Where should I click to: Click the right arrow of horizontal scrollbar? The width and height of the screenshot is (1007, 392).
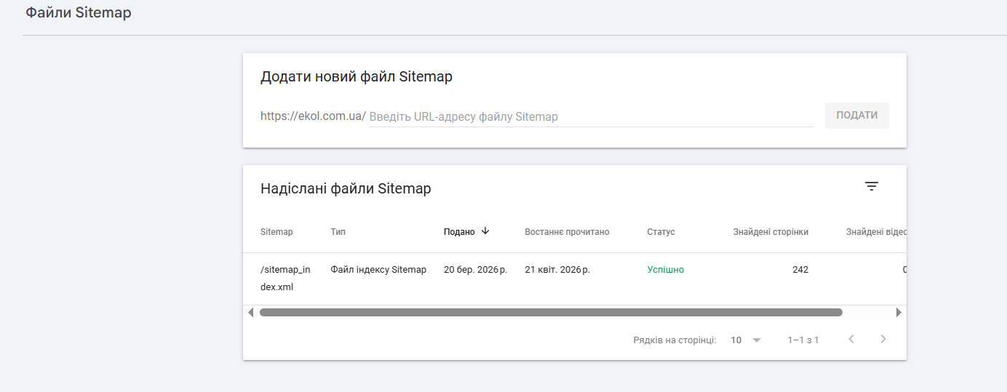coord(899,313)
